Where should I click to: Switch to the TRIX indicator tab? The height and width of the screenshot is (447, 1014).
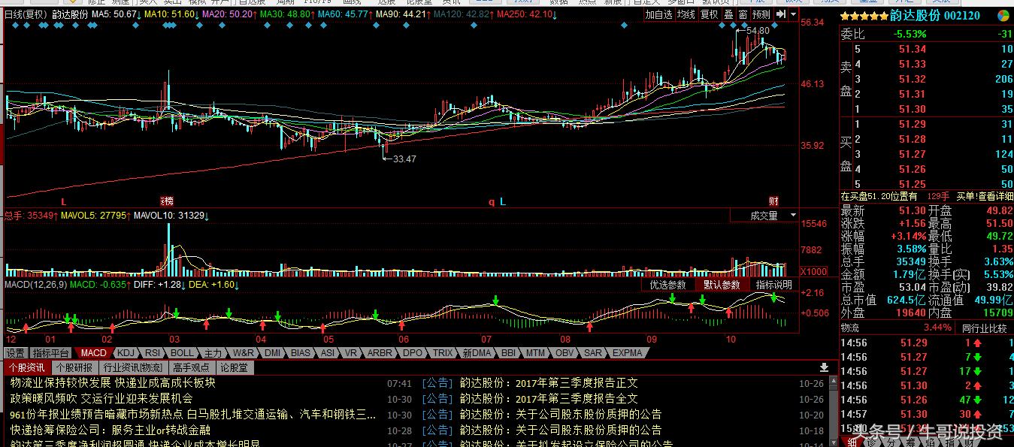tap(443, 353)
